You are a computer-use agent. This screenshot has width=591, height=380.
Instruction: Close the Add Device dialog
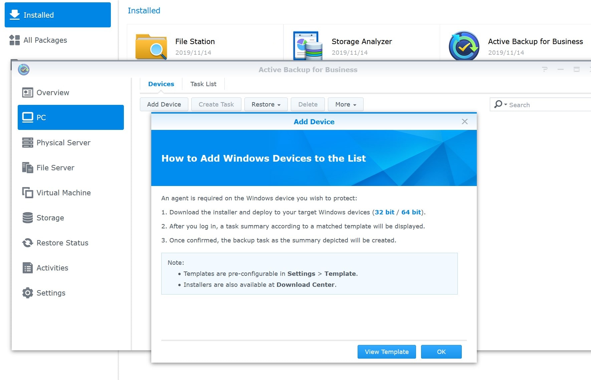coord(464,122)
